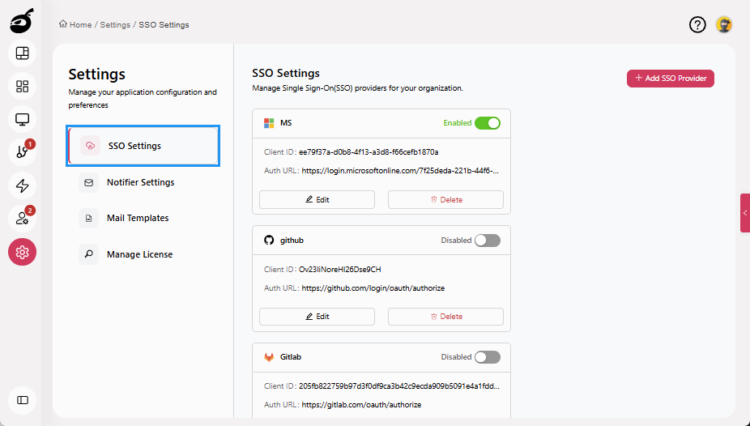
Task: Click the Mail Templates document icon
Action: click(88, 218)
